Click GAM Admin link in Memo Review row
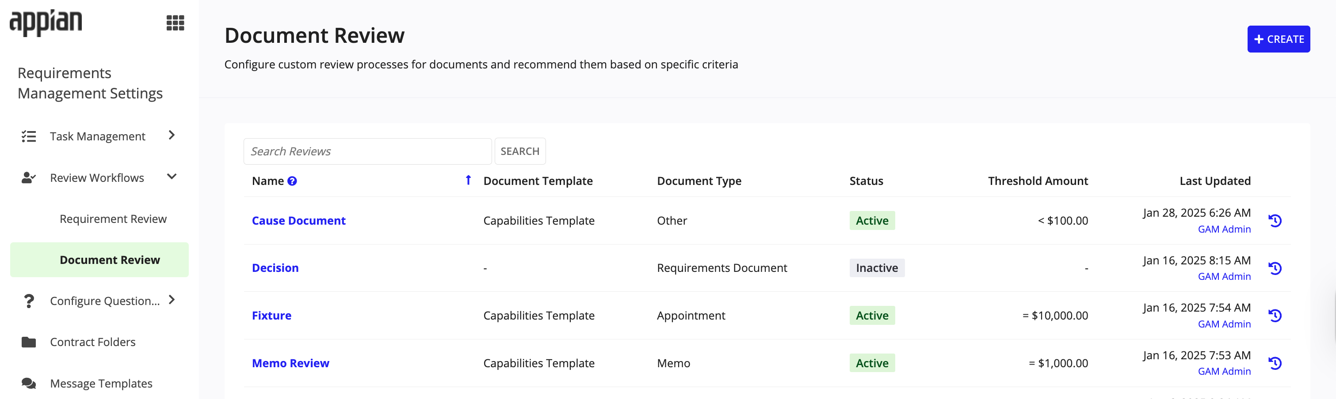The image size is (1336, 399). tap(1224, 371)
